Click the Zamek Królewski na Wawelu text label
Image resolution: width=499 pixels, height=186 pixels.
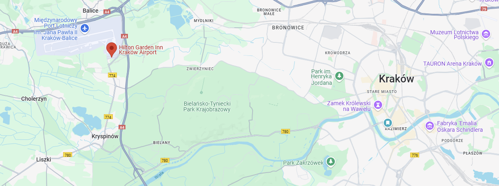[x=349, y=106]
